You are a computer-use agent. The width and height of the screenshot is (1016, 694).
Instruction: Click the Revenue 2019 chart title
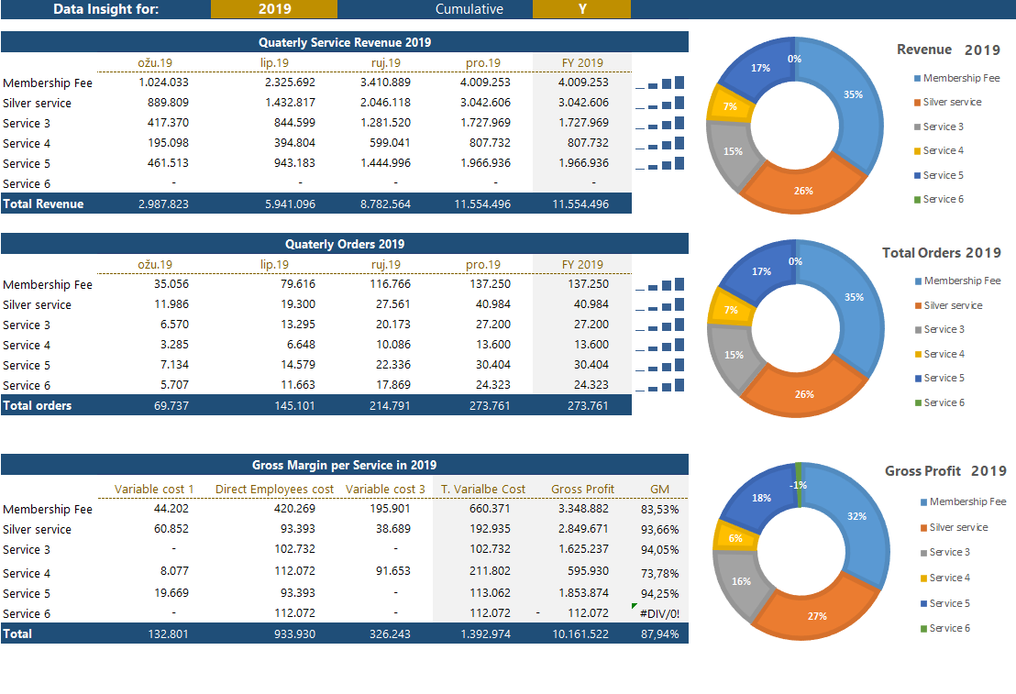pyautogui.click(x=948, y=50)
